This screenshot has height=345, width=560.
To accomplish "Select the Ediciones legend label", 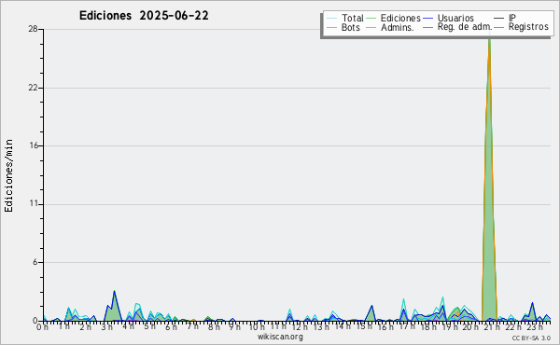I will (x=400, y=18).
